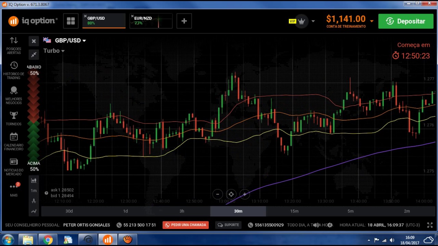The image size is (438, 246).
Task: Click taskbar volume speaker icon
Action: coord(392,240)
